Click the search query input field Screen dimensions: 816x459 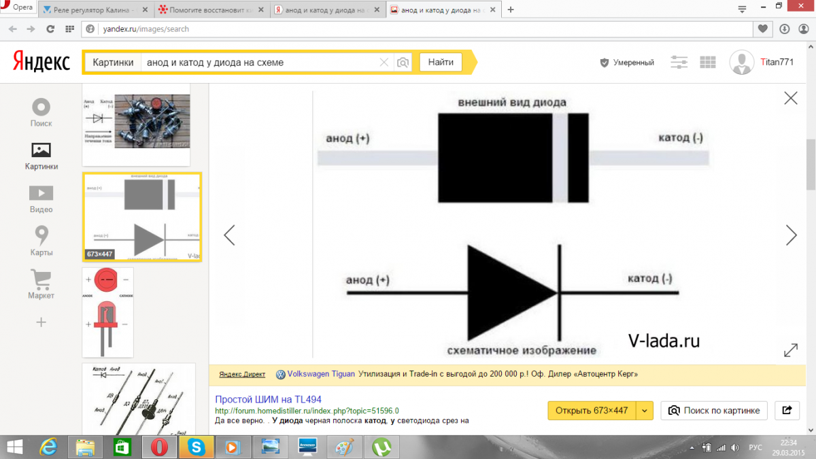pyautogui.click(x=258, y=62)
